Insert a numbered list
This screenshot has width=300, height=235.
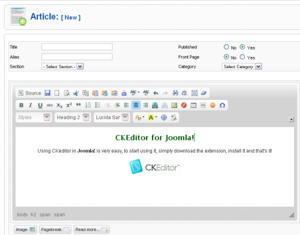click(88, 105)
